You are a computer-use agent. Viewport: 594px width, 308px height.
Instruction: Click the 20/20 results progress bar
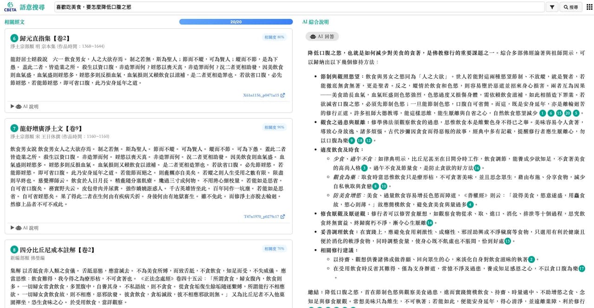pyautogui.click(x=236, y=22)
